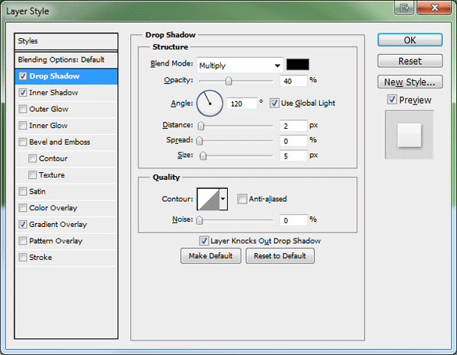Select the Bevel and Emboss label
Screen dimensions: 457x355
pyautogui.click(x=59, y=142)
